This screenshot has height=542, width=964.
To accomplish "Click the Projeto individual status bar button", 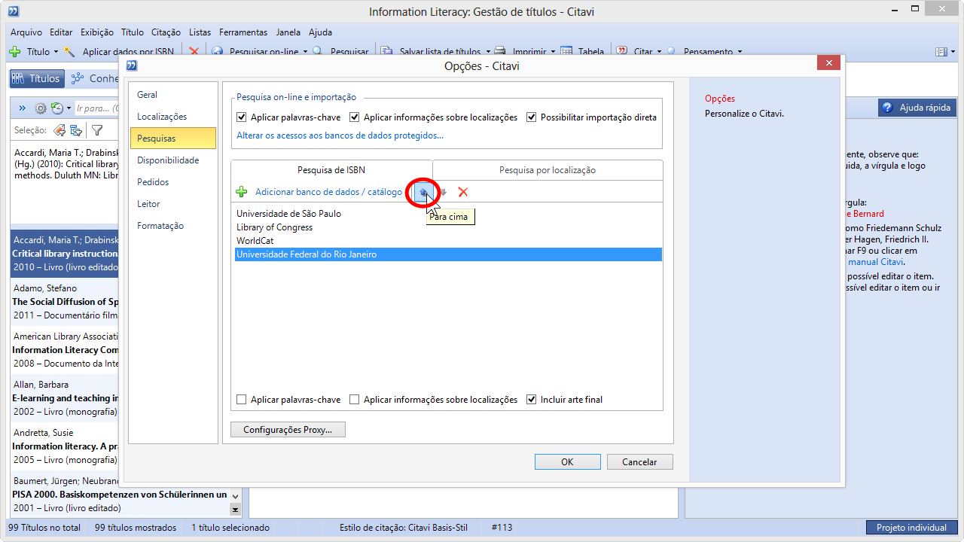I will 911,528.
